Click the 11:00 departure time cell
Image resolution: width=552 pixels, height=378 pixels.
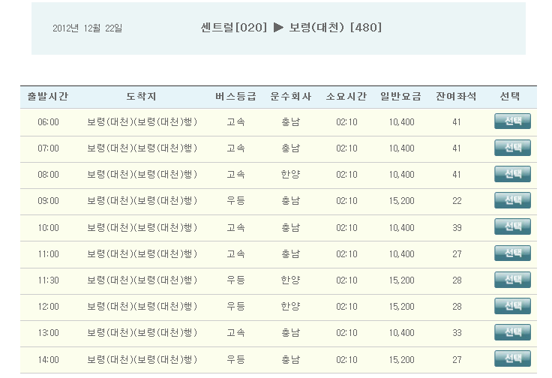coord(48,253)
